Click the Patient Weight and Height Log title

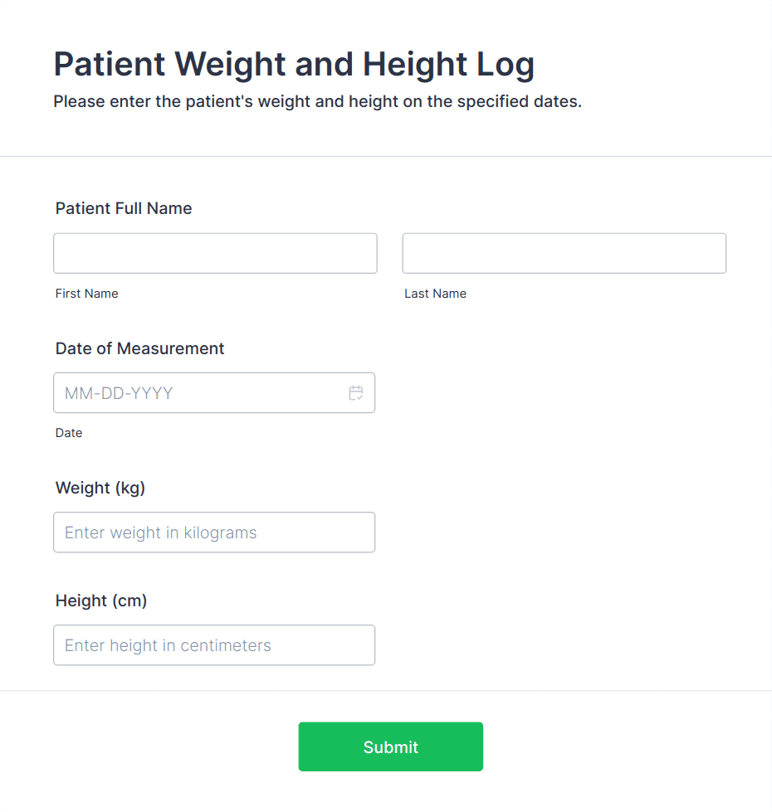point(293,64)
